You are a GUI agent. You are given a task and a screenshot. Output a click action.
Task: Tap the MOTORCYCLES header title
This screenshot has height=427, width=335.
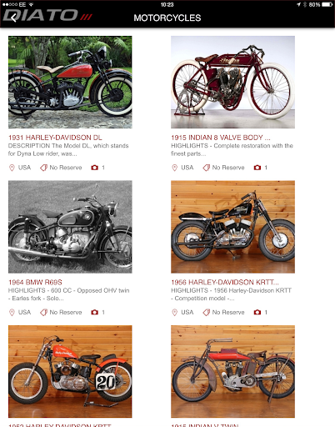click(167, 18)
